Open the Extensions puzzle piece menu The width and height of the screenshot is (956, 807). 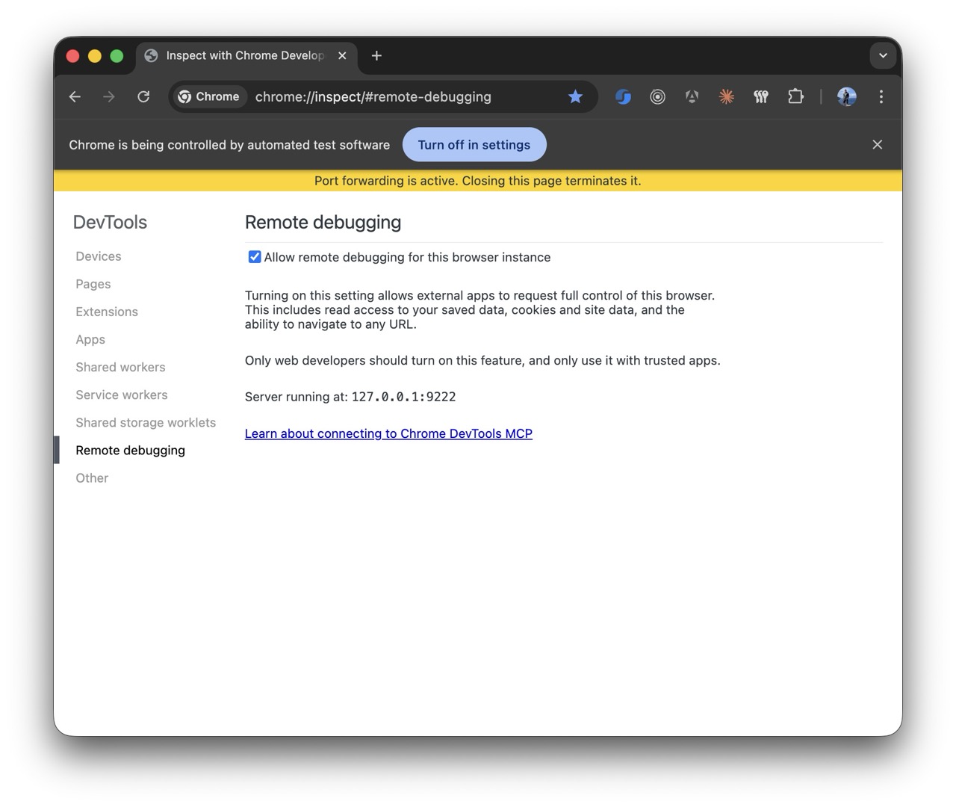tap(795, 96)
